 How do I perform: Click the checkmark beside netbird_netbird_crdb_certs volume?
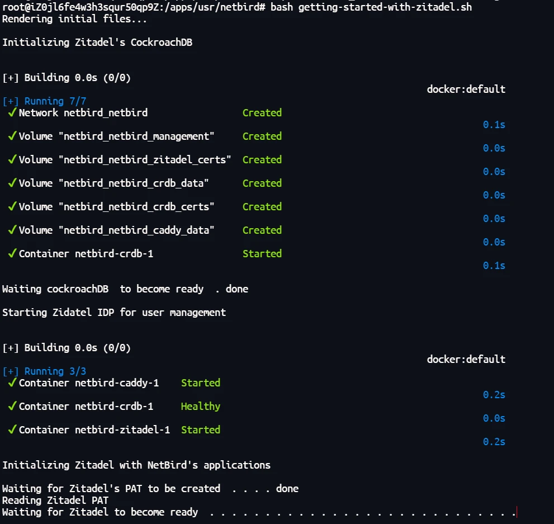tap(11, 207)
